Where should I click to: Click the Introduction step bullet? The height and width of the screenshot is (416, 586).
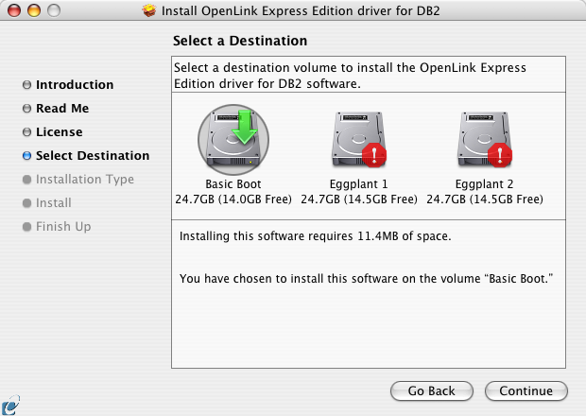[26, 85]
